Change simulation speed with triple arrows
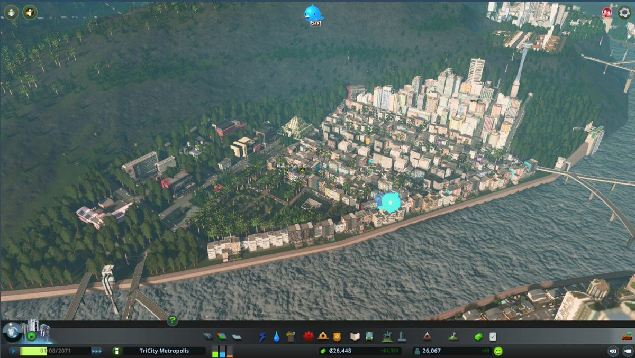 pyautogui.click(x=97, y=351)
